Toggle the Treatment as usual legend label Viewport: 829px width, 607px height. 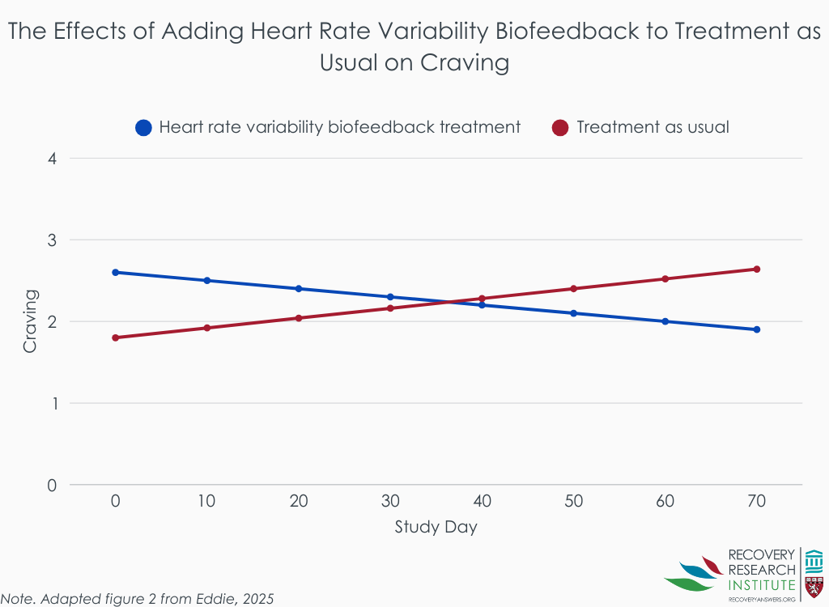[653, 127]
